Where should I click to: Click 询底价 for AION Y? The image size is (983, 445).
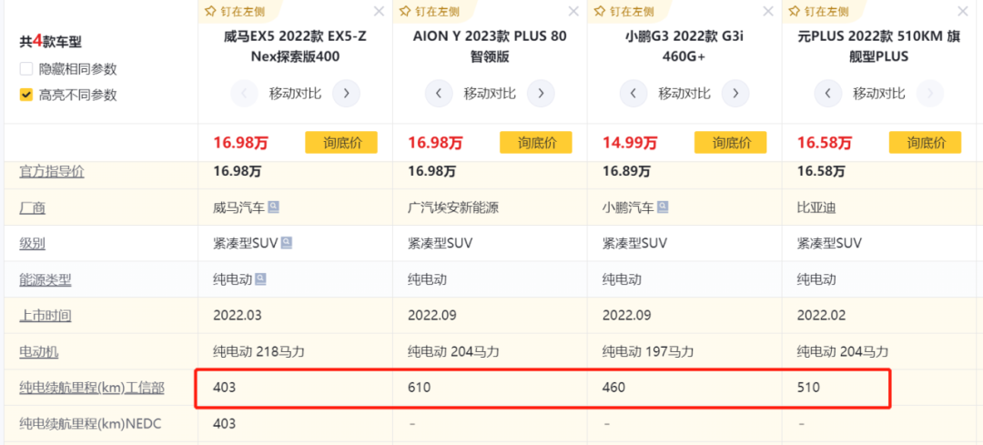coord(535,143)
